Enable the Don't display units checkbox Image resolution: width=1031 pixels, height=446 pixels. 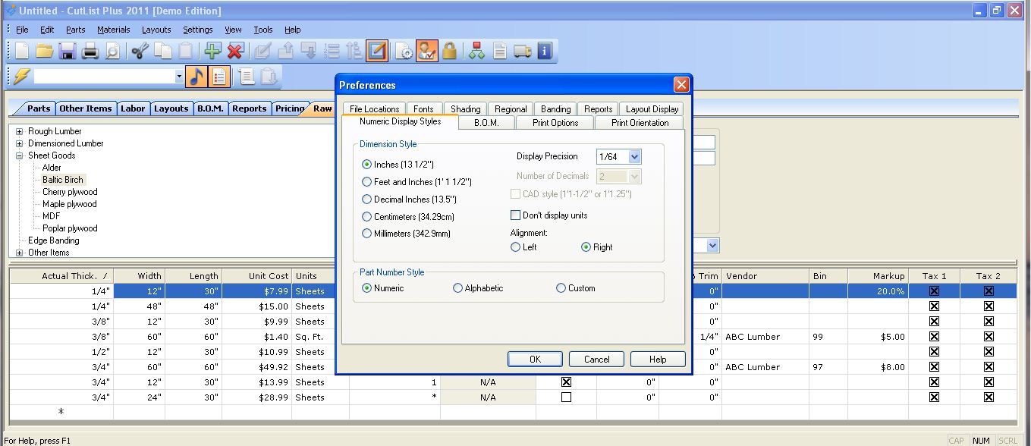click(516, 215)
